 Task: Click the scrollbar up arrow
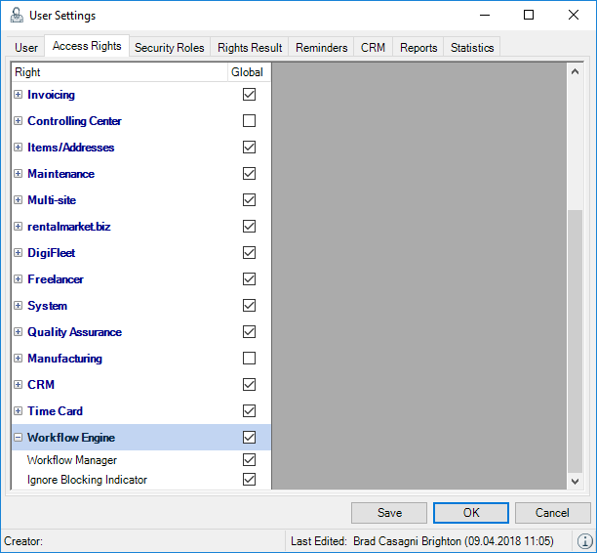[x=575, y=72]
